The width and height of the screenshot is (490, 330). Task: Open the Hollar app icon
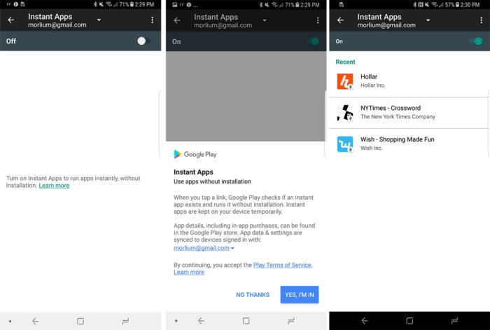(x=345, y=81)
